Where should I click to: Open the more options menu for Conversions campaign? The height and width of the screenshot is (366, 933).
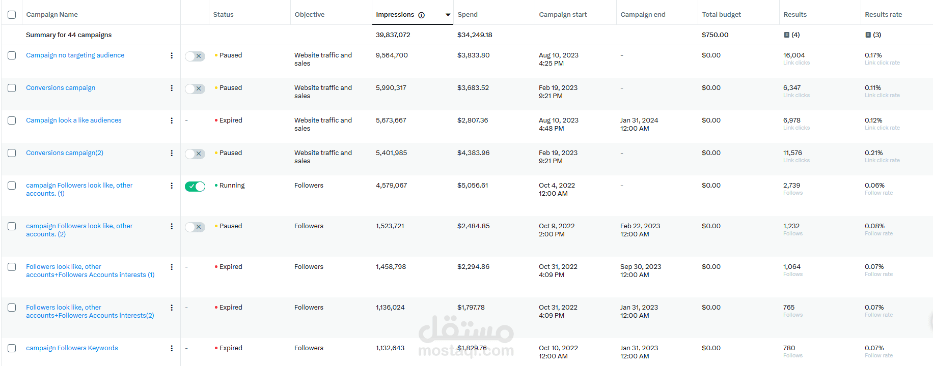(x=172, y=88)
